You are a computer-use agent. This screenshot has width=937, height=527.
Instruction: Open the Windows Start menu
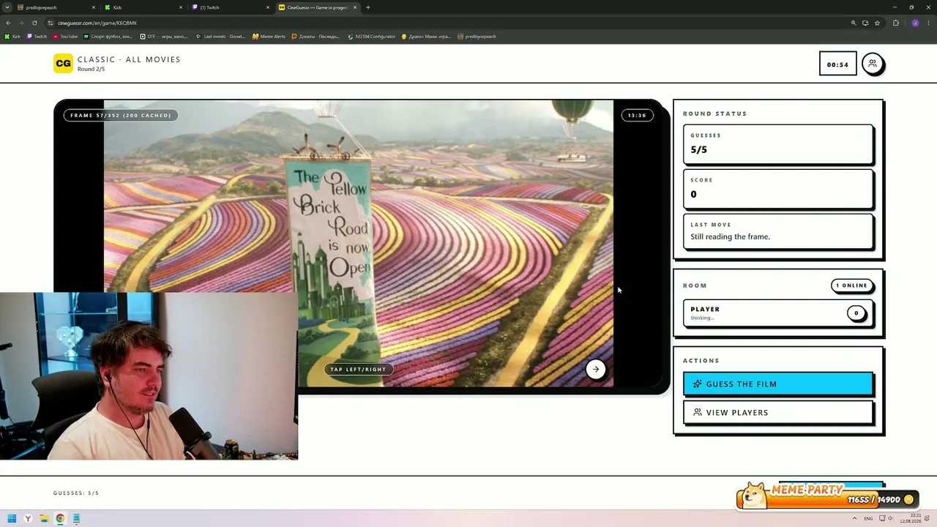(x=12, y=518)
